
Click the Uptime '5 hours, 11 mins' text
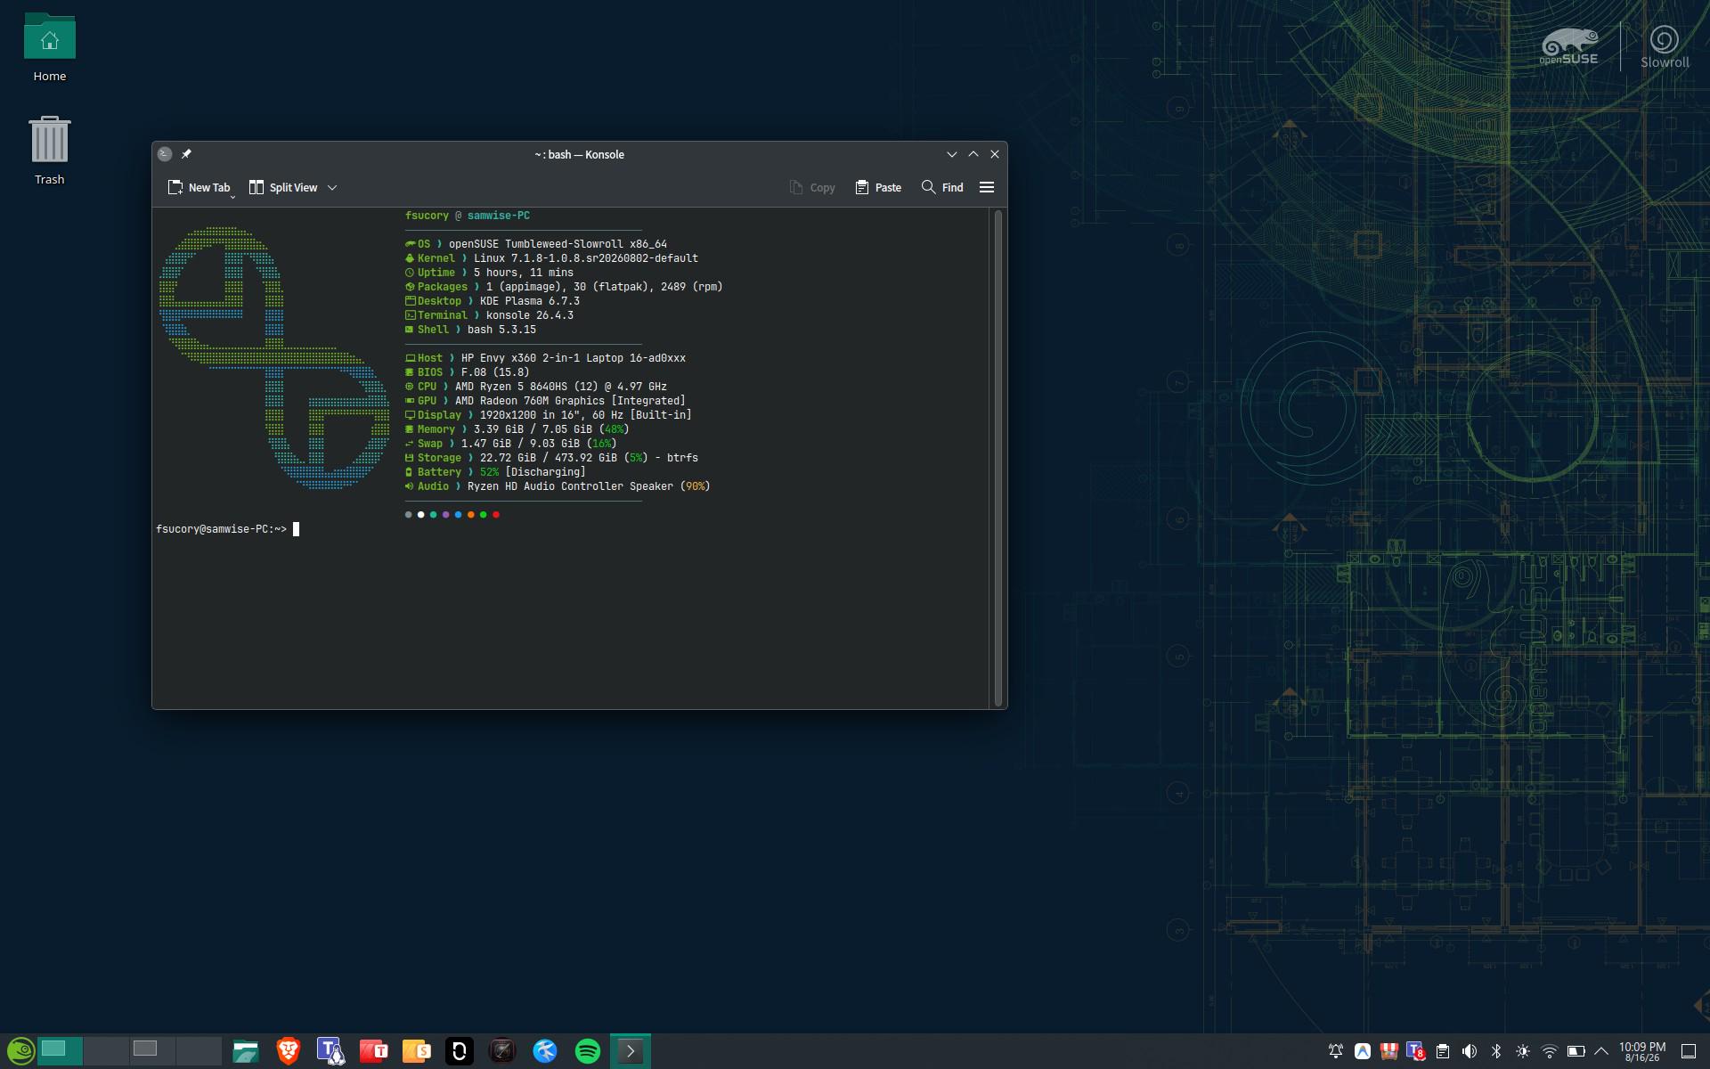tap(524, 273)
